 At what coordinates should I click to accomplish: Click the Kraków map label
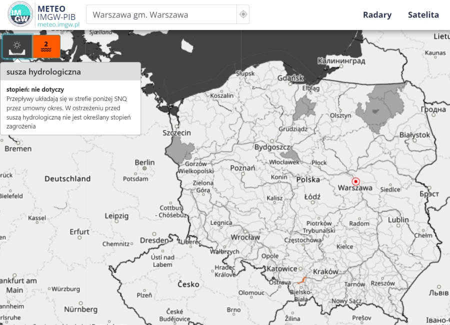click(x=325, y=271)
